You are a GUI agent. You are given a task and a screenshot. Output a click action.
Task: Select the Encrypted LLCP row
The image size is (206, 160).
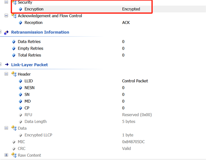coord(103,135)
